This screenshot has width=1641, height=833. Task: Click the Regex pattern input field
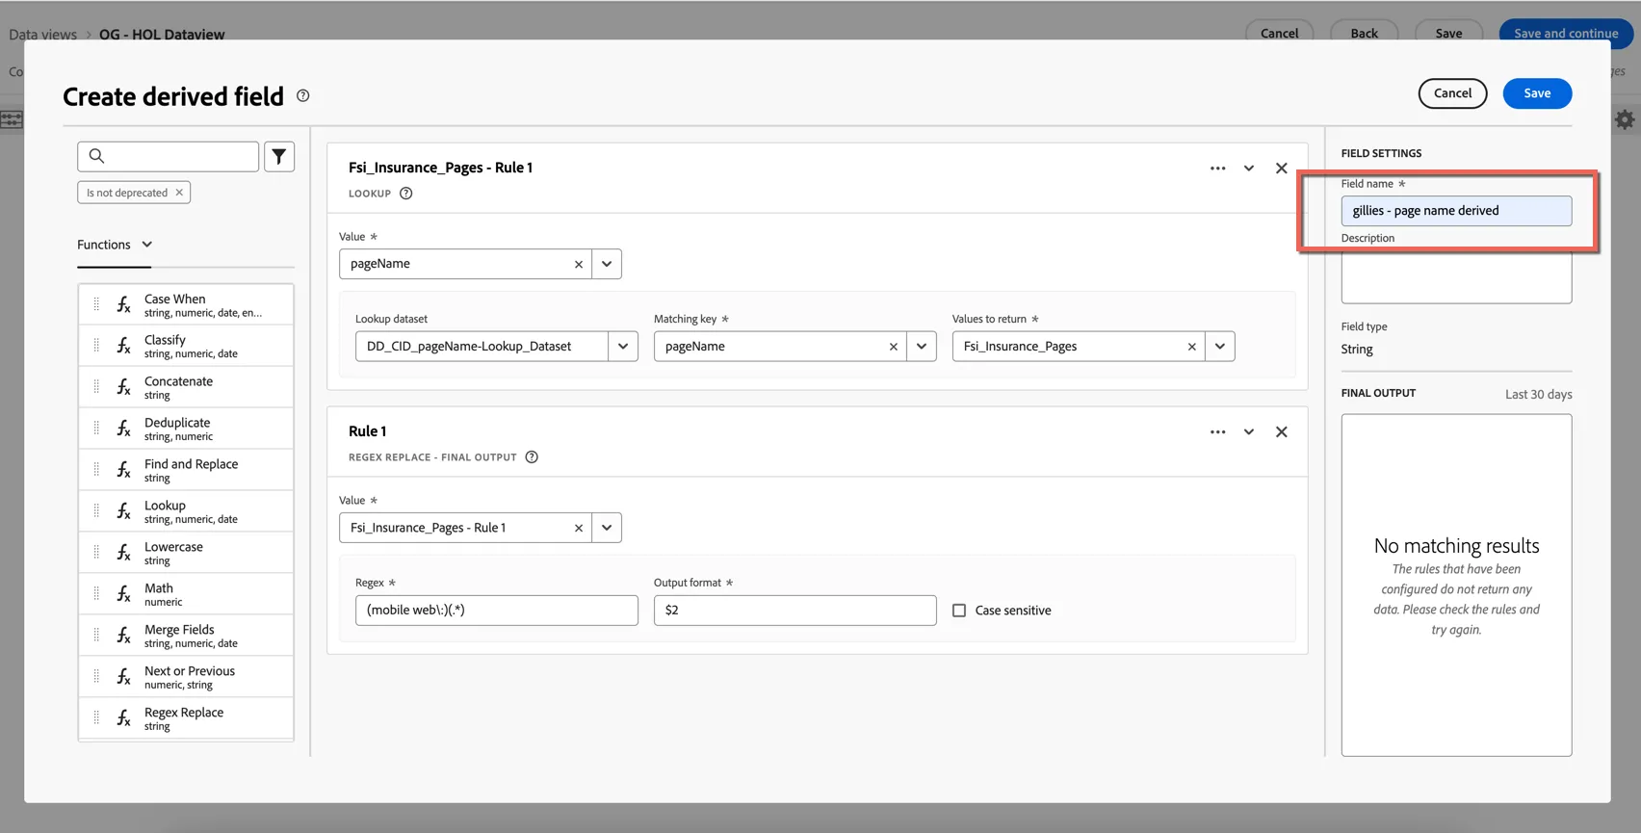tap(497, 611)
